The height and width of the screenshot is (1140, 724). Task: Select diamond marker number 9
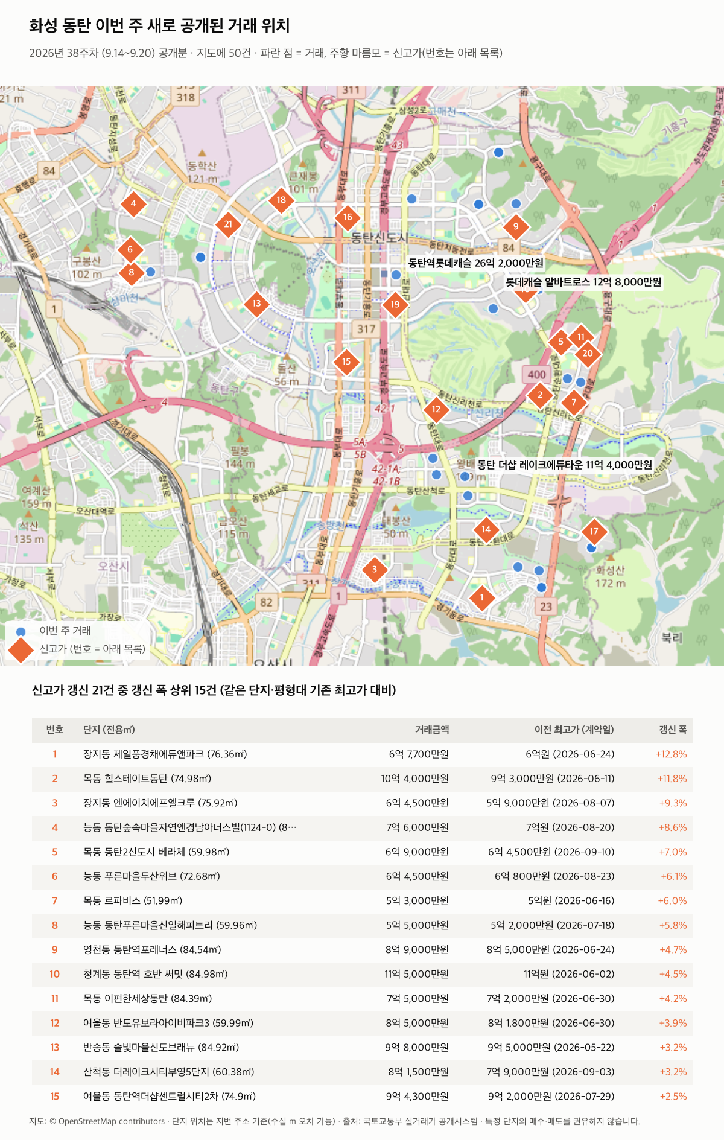[x=516, y=226]
